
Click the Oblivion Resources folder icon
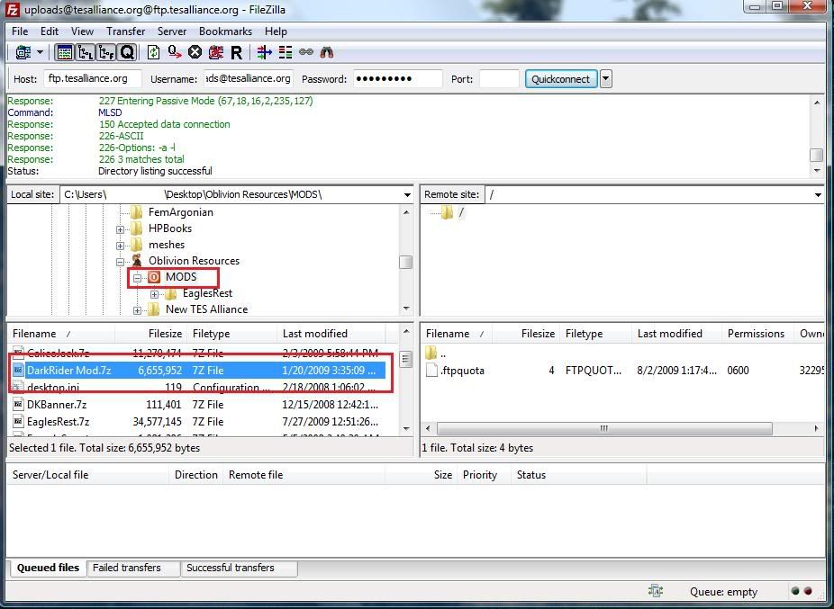coord(137,260)
